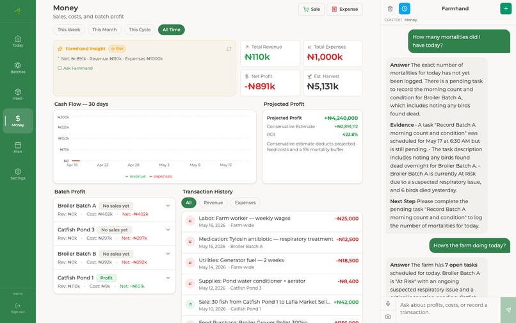516x323 pixels.
Task: Refresh the Farmhand Insight card
Action: click(x=229, y=49)
